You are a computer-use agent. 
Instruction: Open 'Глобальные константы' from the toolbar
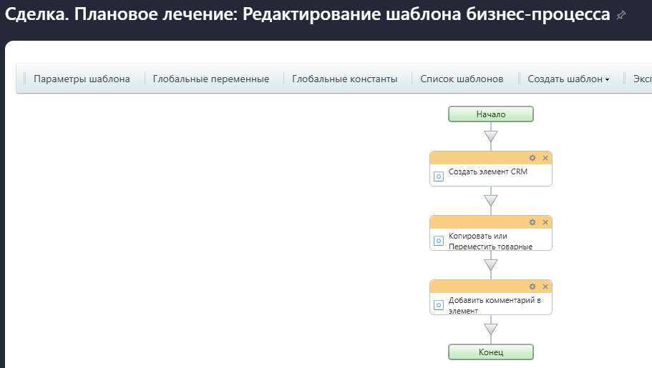[344, 79]
